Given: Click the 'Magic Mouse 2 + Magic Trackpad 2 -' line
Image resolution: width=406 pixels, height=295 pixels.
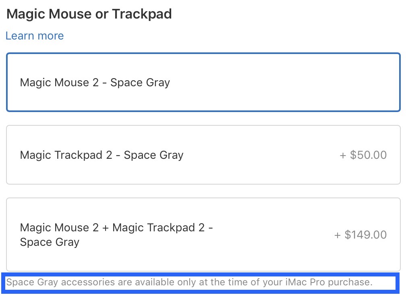Looking at the screenshot, I should (x=116, y=227).
